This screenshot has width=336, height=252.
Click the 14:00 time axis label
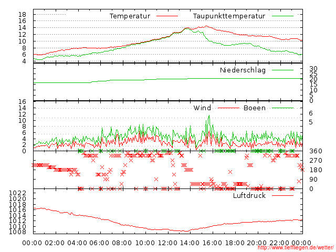pos(190,243)
